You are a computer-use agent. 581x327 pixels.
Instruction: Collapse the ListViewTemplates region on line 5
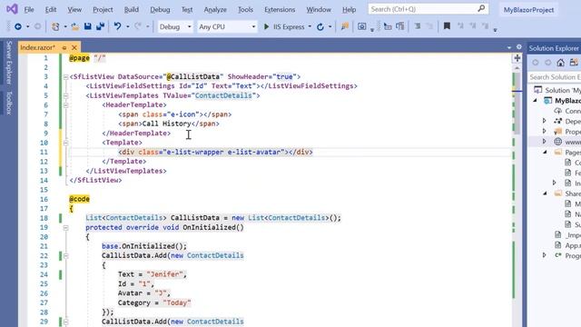[65, 96]
